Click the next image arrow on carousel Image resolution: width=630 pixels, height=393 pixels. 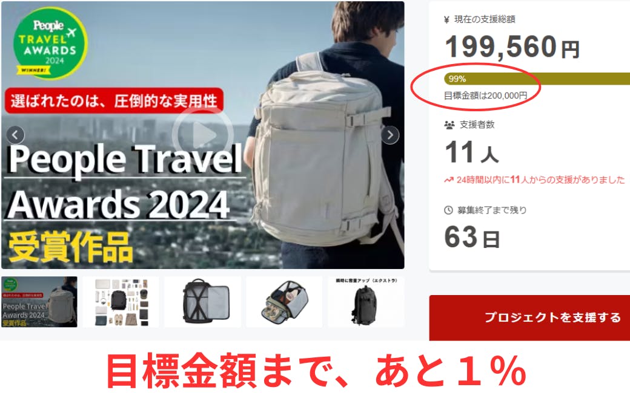click(x=390, y=135)
